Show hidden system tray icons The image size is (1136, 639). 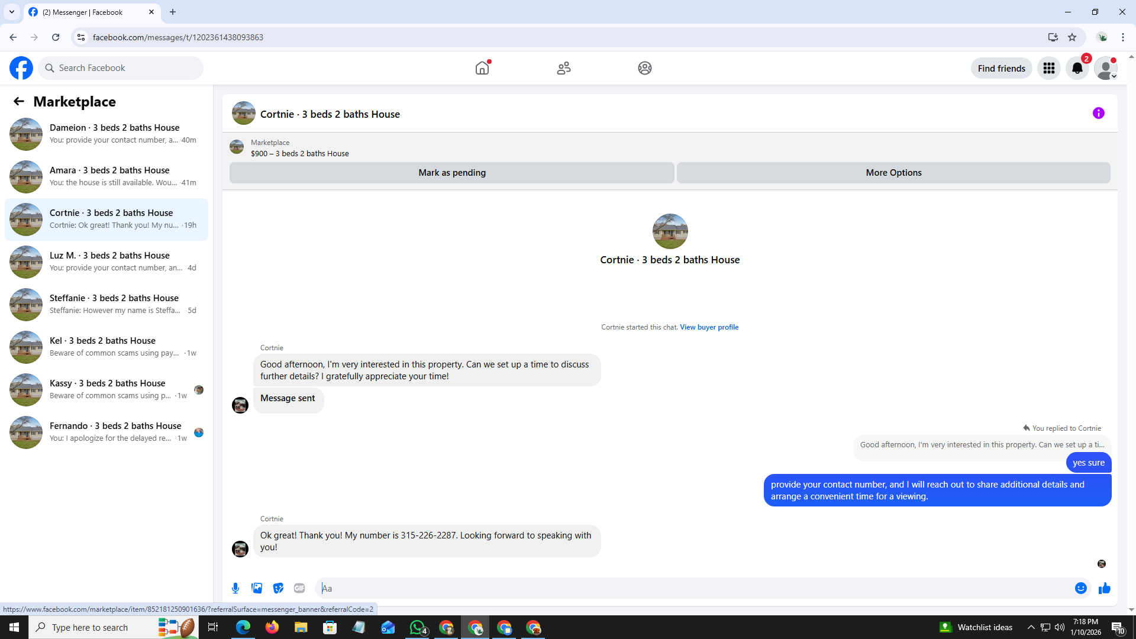click(1031, 627)
